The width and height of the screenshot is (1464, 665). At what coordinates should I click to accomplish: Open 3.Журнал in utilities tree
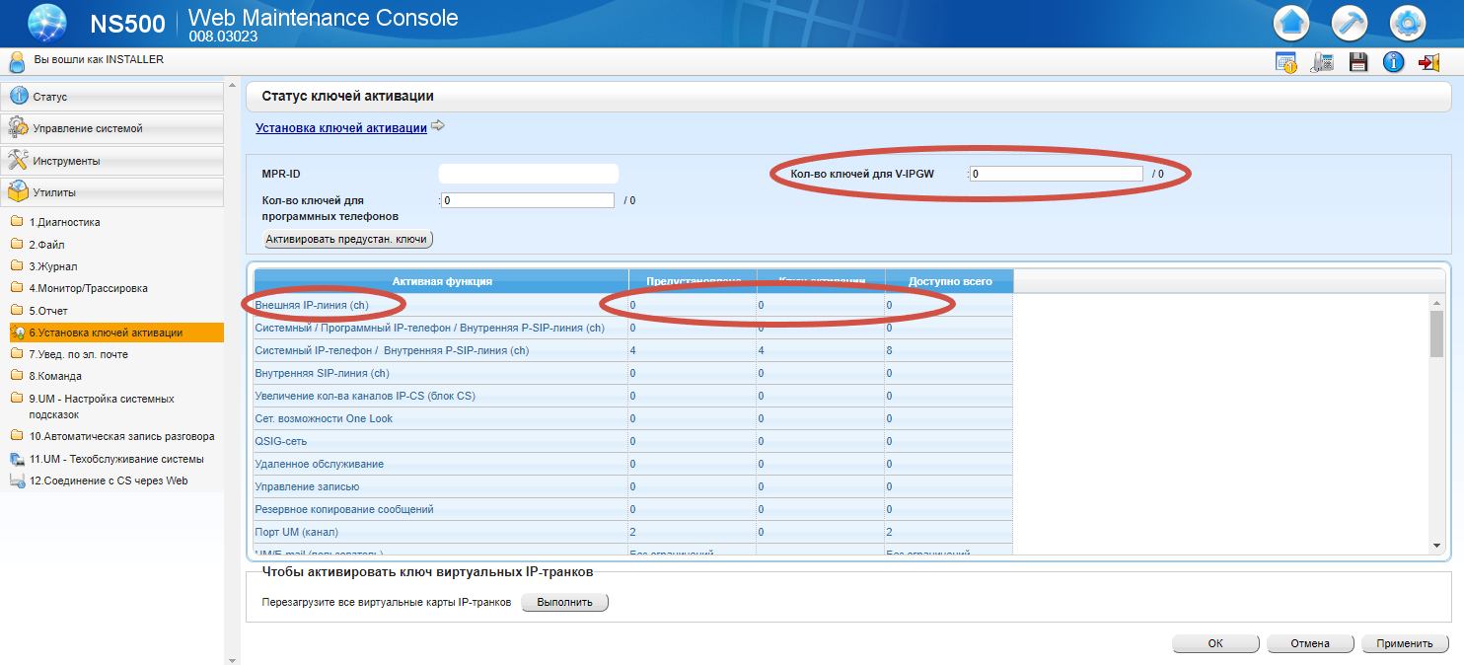[53, 266]
